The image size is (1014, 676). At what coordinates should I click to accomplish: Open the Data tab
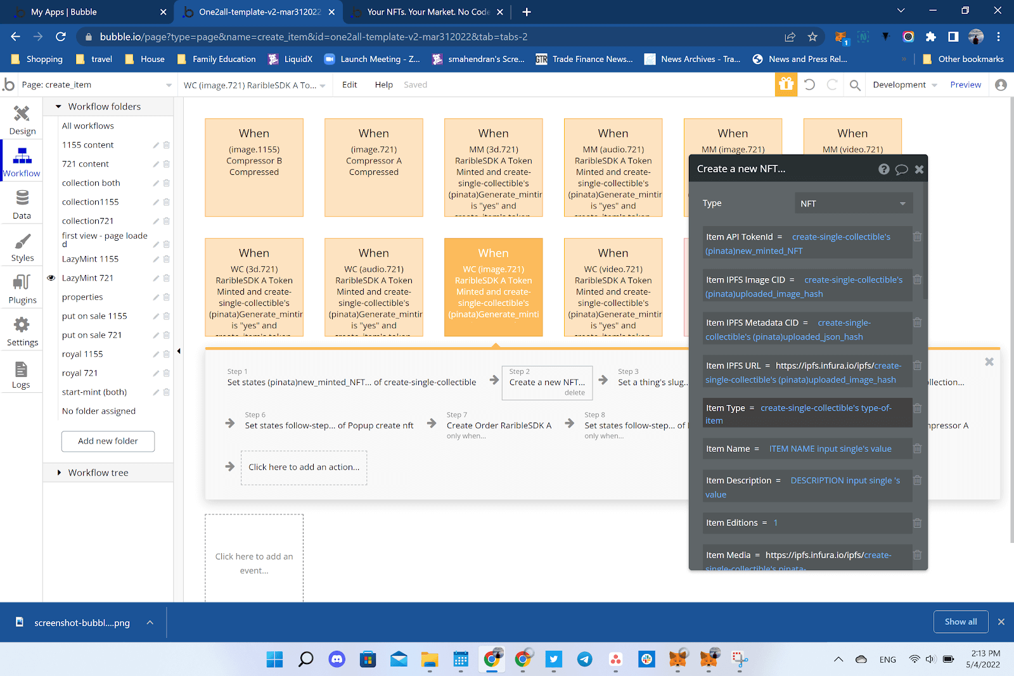coord(22,204)
